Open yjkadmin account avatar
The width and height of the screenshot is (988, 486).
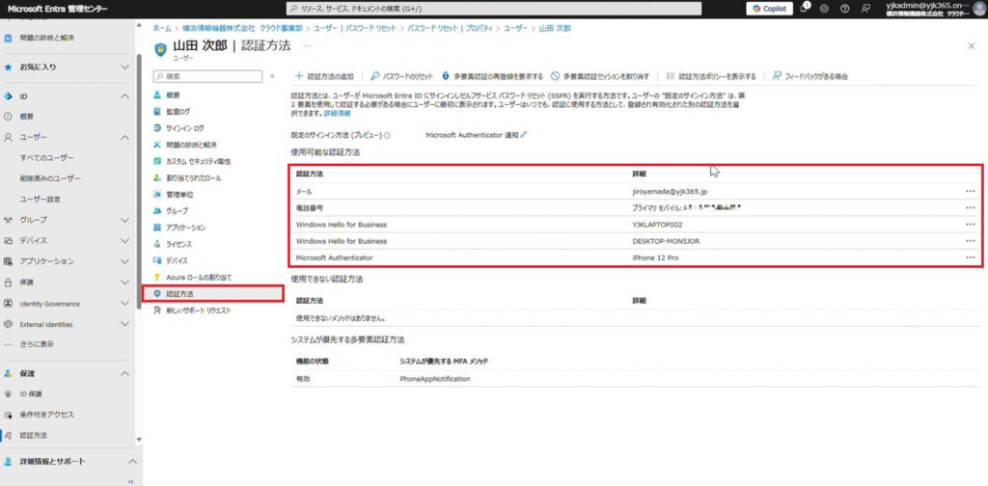pyautogui.click(x=979, y=8)
